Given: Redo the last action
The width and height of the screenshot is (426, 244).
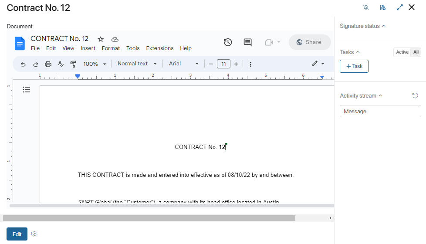Looking at the screenshot, I should (36, 64).
